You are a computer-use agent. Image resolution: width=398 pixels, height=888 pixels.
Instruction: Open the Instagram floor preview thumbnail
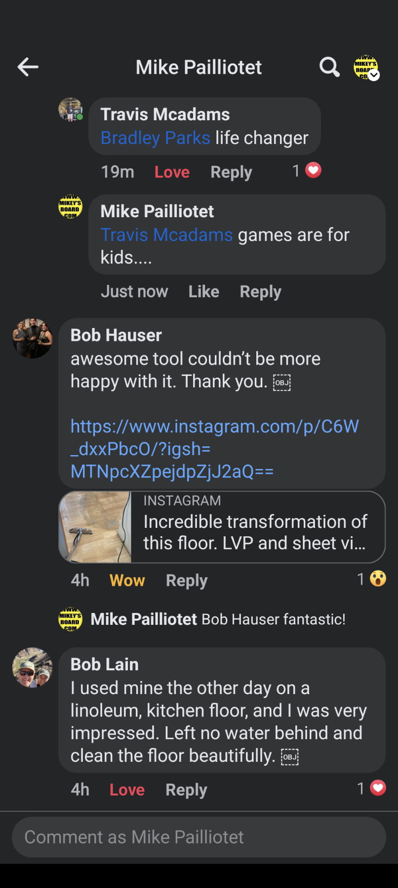tap(95, 527)
